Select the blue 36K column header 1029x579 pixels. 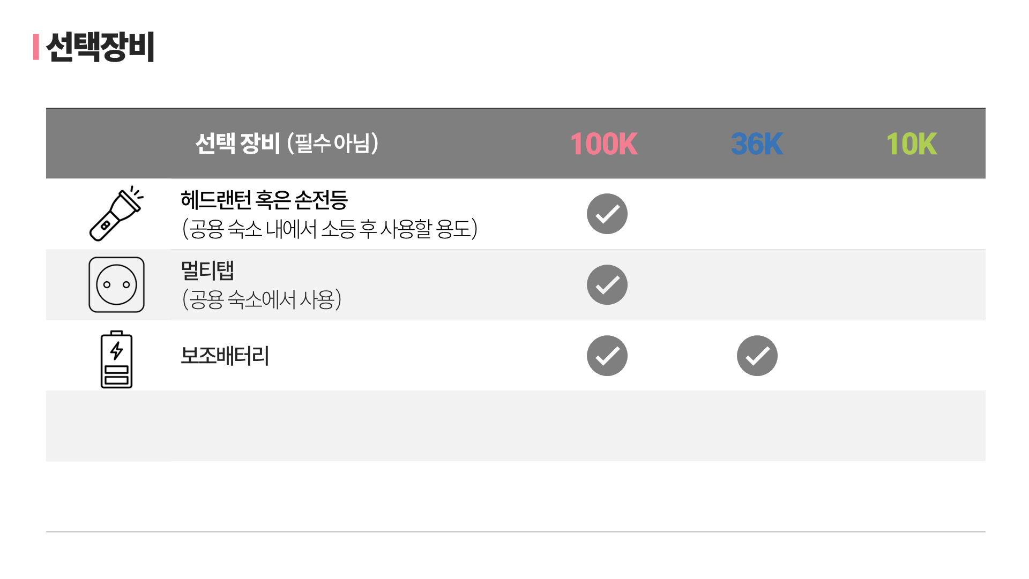click(x=757, y=144)
